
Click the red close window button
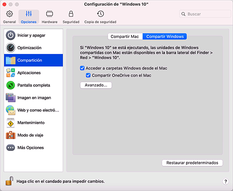pos(5,4)
